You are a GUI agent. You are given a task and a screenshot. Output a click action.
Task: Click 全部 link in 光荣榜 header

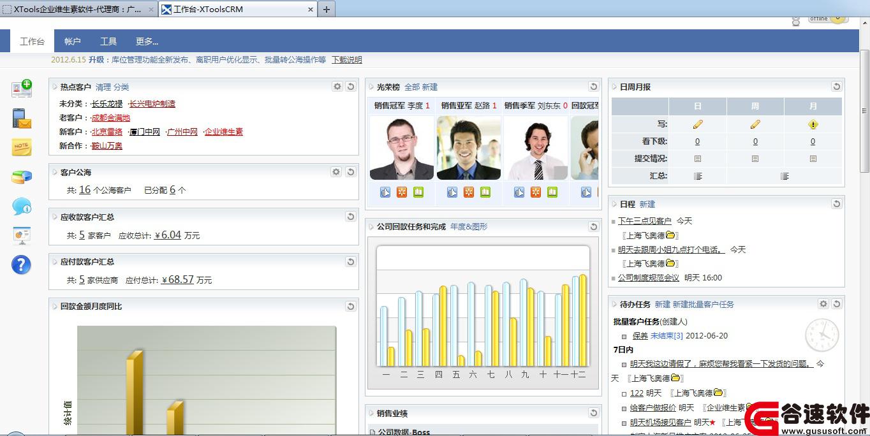click(412, 87)
